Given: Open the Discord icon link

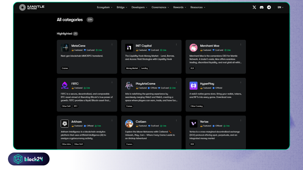Looking at the screenshot, I should pyautogui.click(x=262, y=7).
